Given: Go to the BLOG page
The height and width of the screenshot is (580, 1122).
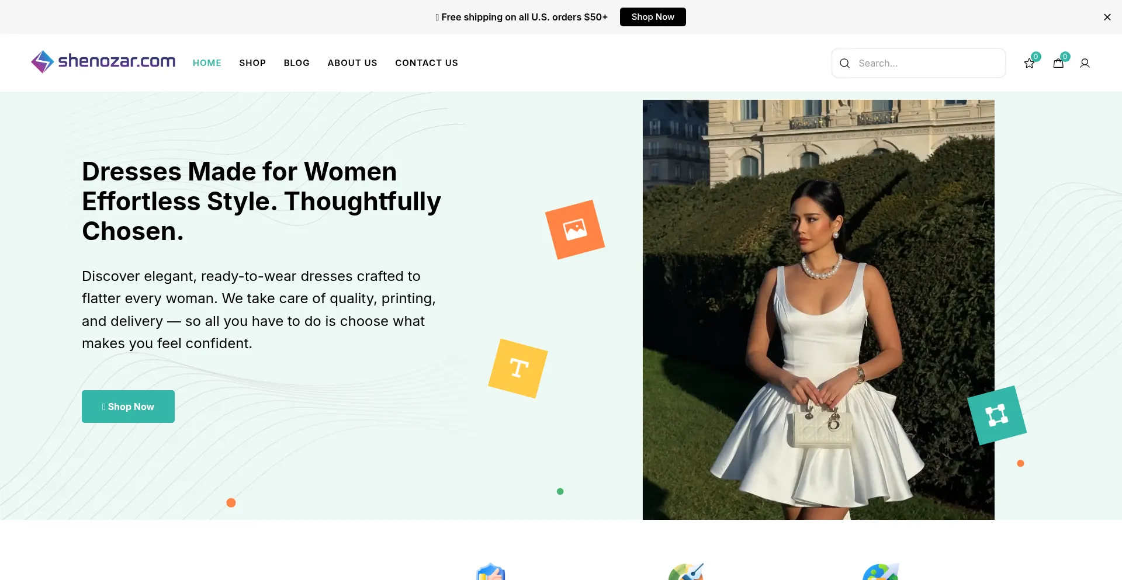Looking at the screenshot, I should (296, 62).
